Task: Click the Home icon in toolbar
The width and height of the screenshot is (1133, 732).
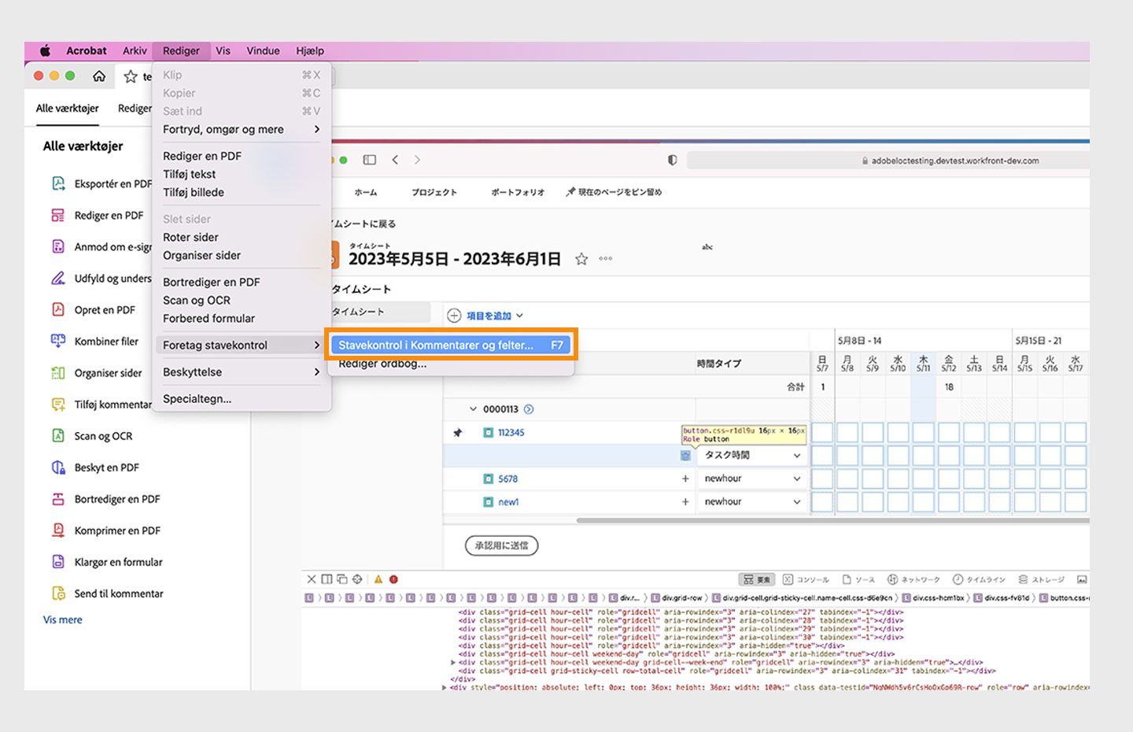Action: (99, 76)
